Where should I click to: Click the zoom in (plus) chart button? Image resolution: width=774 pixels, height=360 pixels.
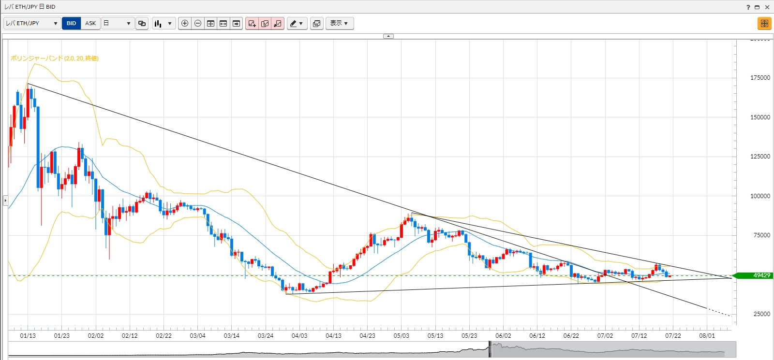(x=185, y=23)
